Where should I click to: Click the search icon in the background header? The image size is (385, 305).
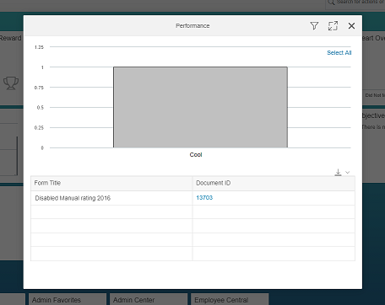331,3
